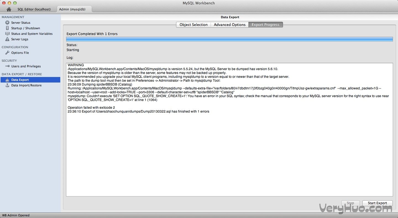The height and width of the screenshot is (218, 398).
Task: Click the green zoom window button
Action: point(15,3)
